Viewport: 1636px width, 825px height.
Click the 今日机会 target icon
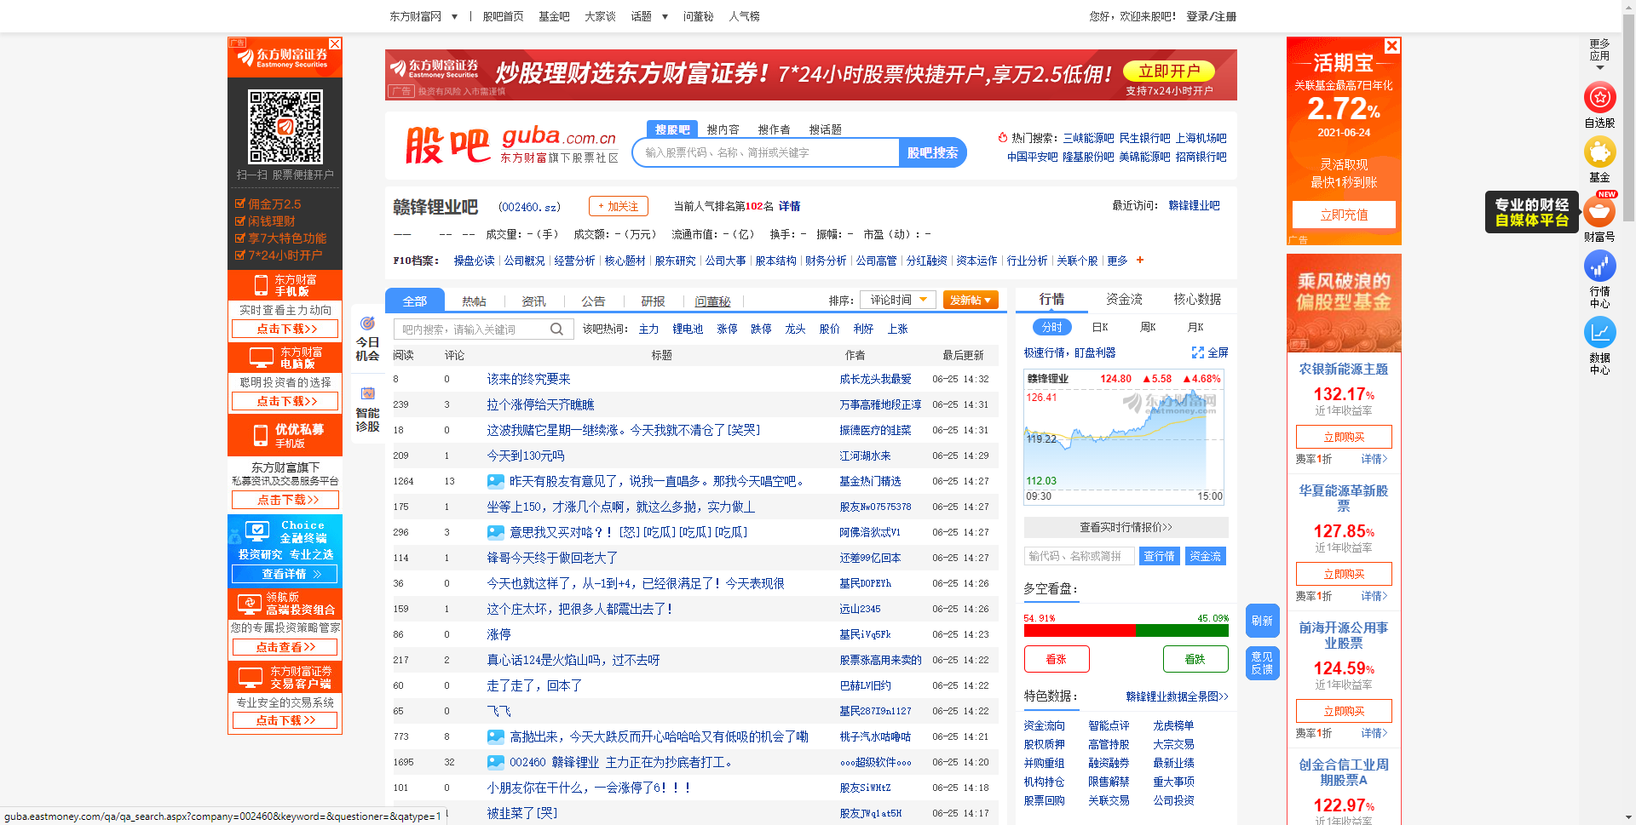367,324
